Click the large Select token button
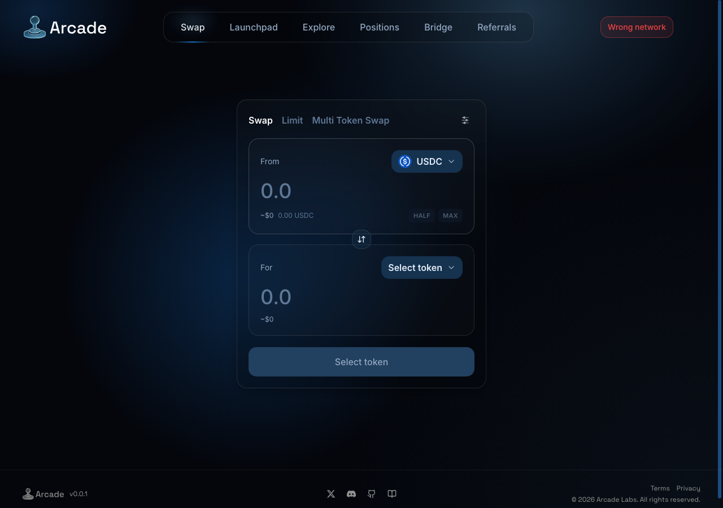 361,362
